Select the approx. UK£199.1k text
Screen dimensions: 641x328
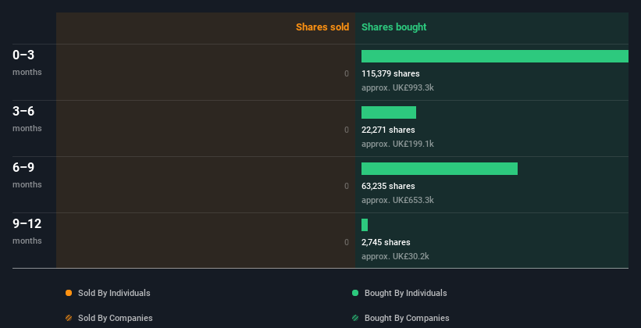click(x=397, y=144)
